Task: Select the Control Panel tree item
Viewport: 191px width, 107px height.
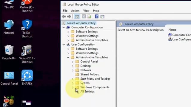Action: pyautogui.click(x=89, y=62)
